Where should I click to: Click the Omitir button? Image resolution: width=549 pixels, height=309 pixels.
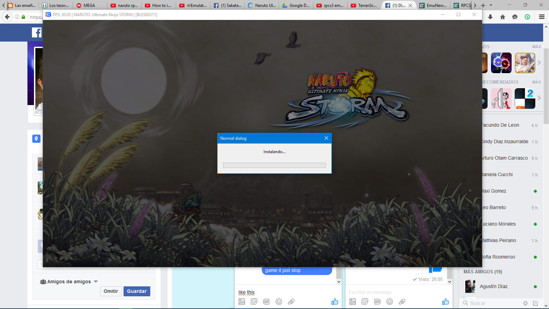coord(111,291)
